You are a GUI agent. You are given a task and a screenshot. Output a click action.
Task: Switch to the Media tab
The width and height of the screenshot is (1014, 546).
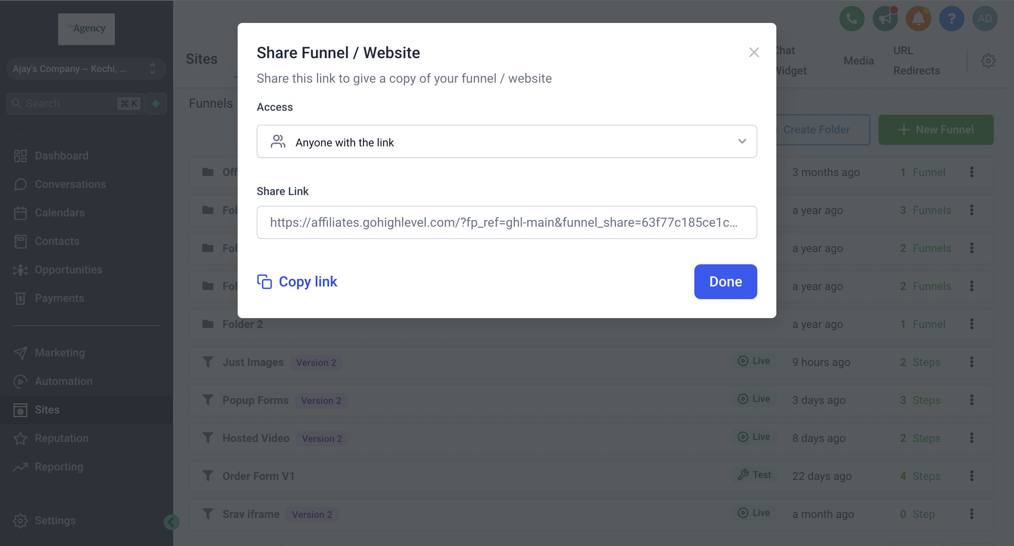point(858,61)
